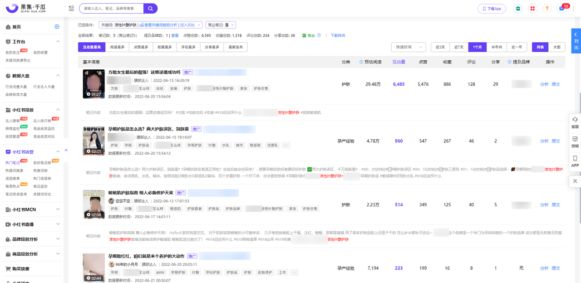Collapse the sidebar via the hamburger menu icon
The width and height of the screenshot is (581, 283).
pyautogui.click(x=71, y=8)
